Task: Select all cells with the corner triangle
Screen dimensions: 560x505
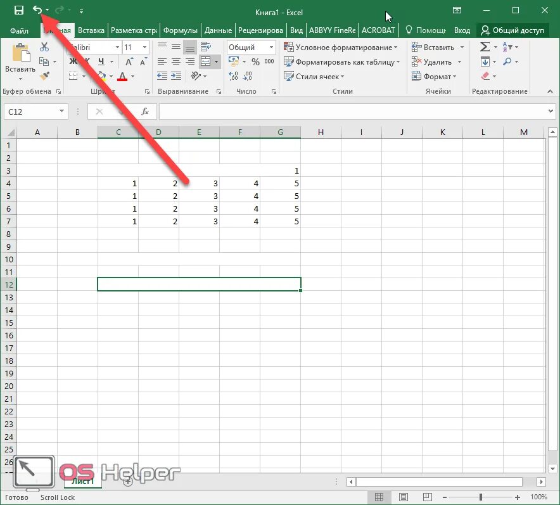Action: click(x=11, y=132)
